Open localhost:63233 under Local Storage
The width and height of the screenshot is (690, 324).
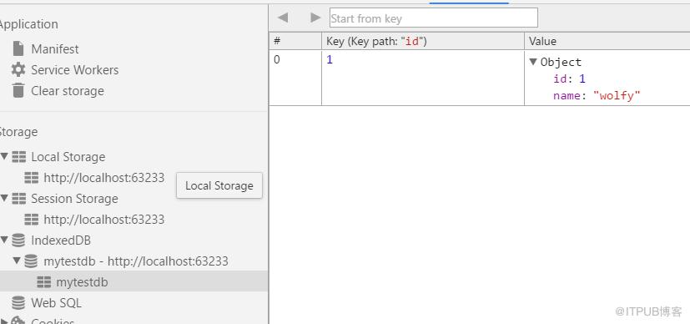(x=103, y=178)
